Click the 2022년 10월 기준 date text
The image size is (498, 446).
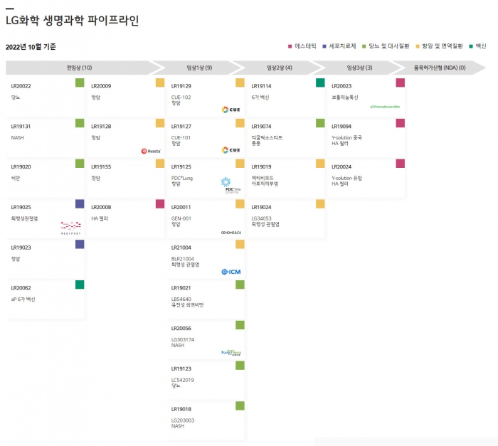point(31,47)
